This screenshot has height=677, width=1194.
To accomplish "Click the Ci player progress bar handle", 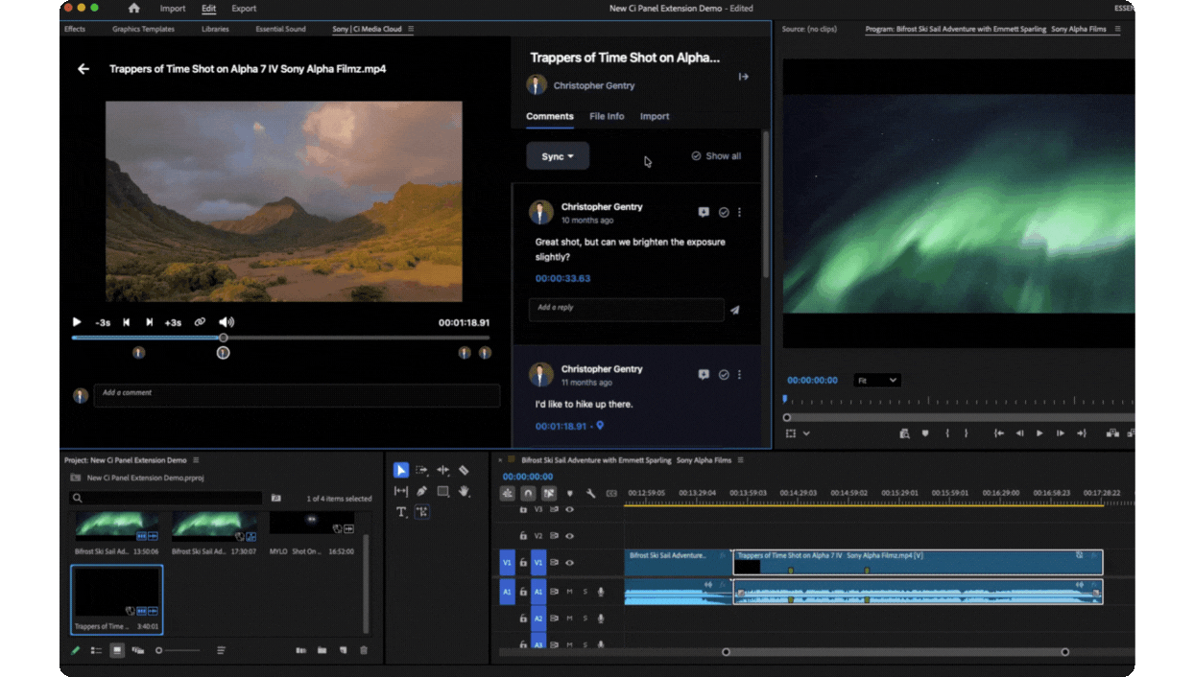I will tap(224, 338).
